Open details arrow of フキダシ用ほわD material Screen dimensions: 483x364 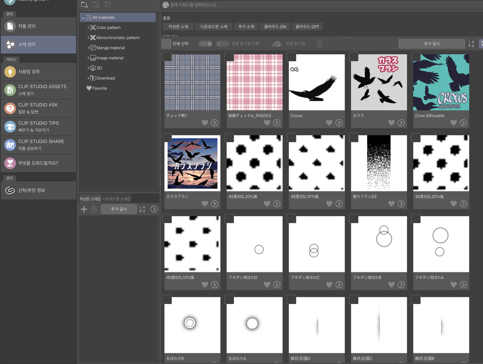pos(277,284)
